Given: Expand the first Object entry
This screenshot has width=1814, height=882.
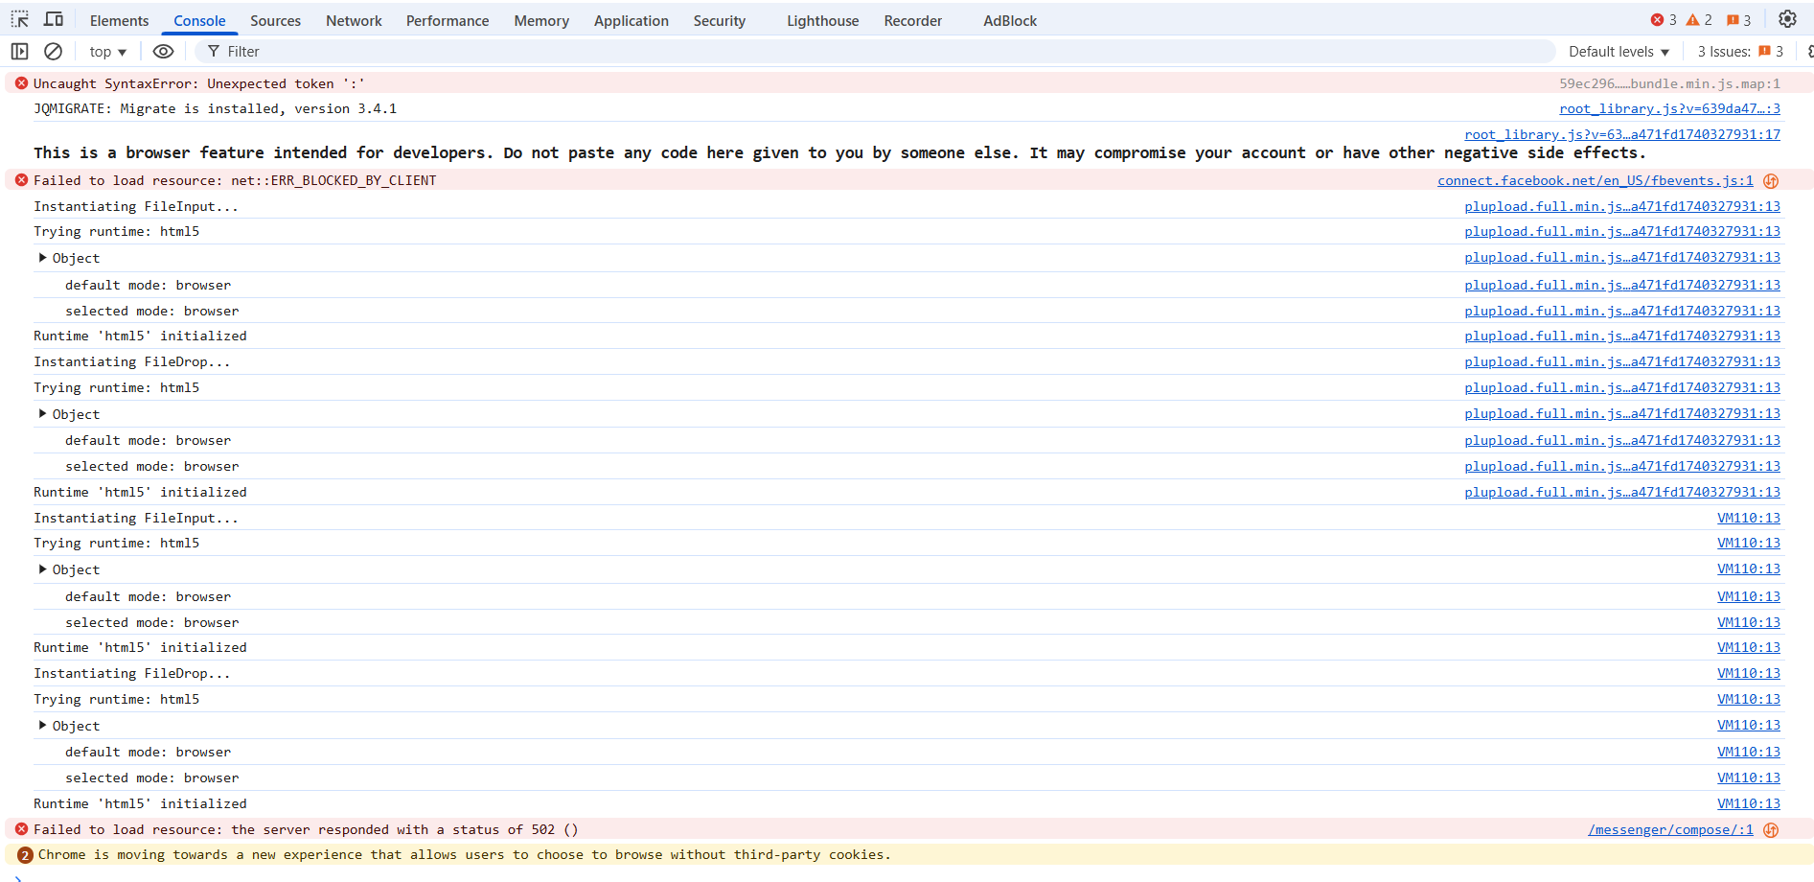Looking at the screenshot, I should [x=42, y=258].
